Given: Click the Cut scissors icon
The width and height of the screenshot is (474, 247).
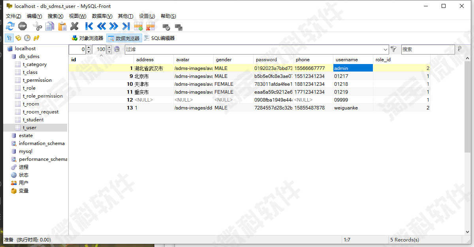Looking at the screenshot, I should [x=38, y=26].
